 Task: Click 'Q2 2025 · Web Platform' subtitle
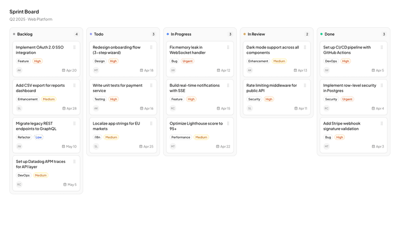31,19
